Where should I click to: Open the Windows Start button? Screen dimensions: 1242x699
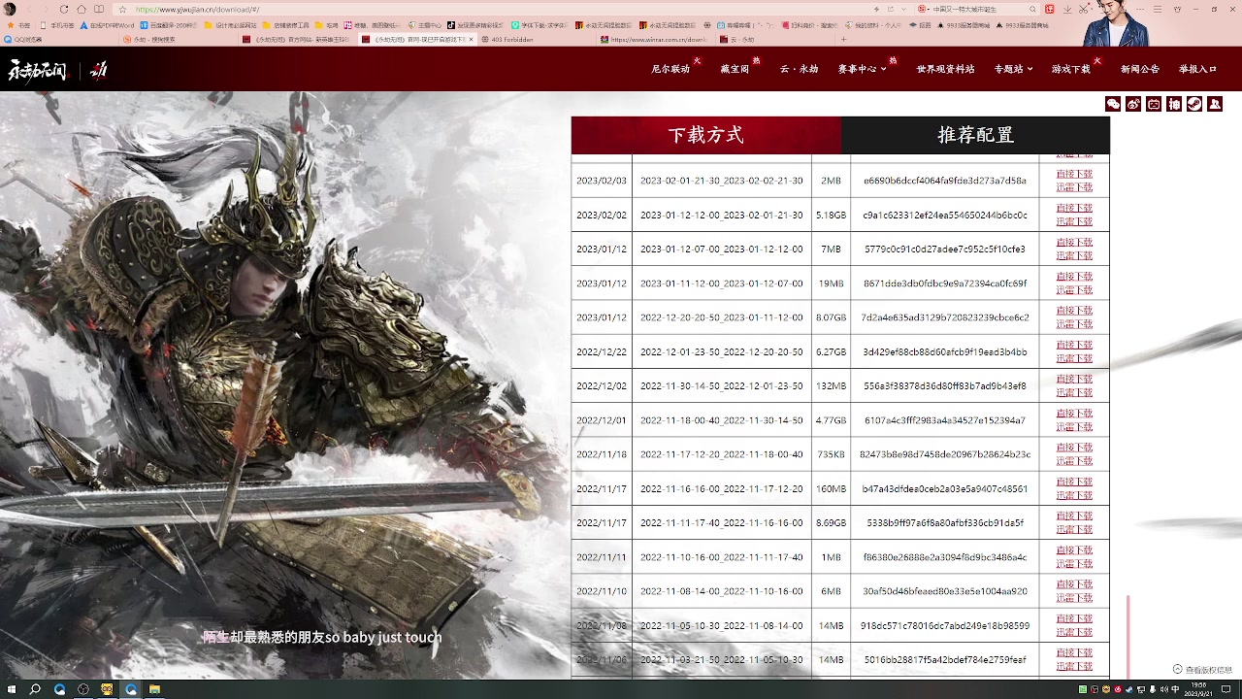coord(11,689)
